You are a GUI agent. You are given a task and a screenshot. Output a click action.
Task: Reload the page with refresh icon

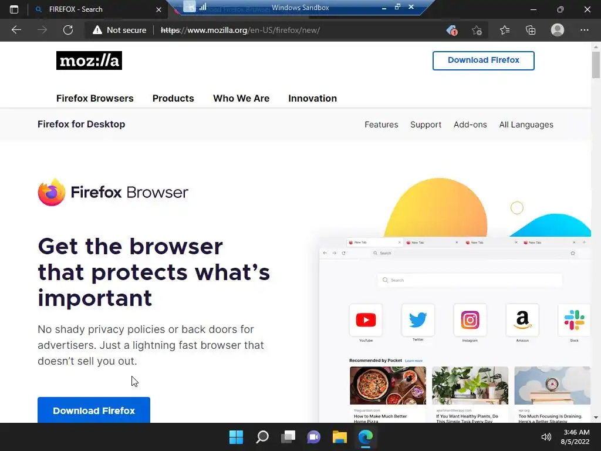[68, 30]
